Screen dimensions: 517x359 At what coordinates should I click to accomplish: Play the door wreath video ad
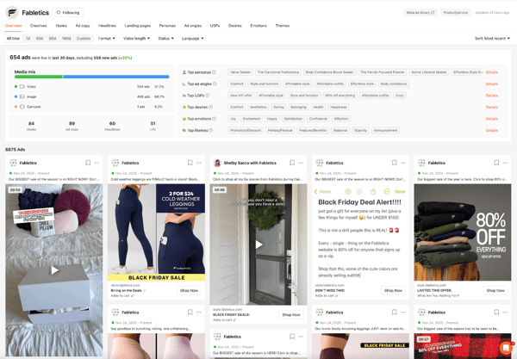258,244
